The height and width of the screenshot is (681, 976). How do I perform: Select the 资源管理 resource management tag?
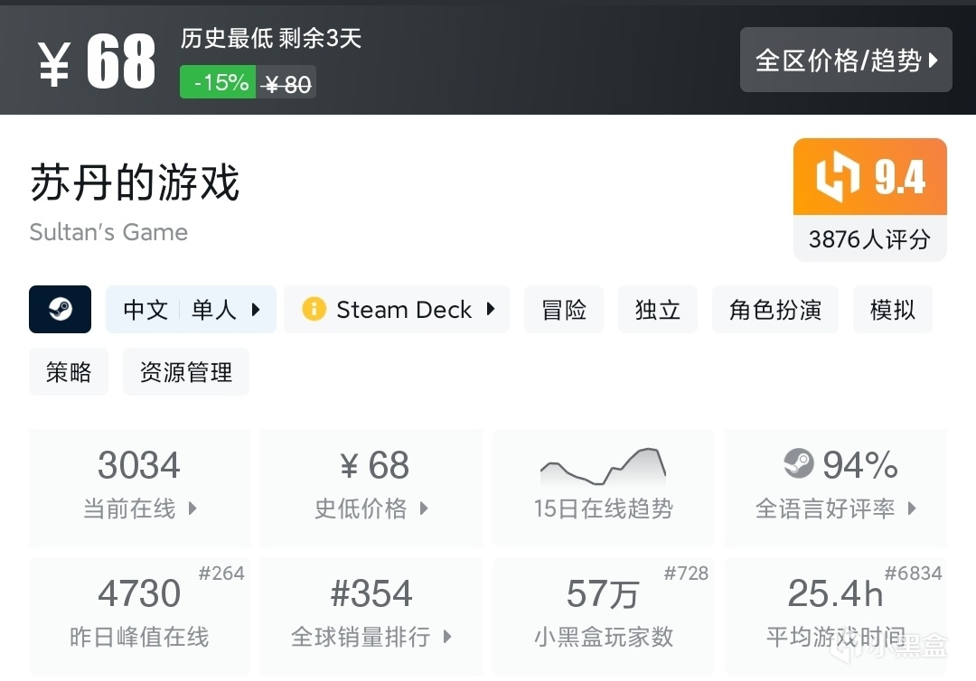coord(186,372)
